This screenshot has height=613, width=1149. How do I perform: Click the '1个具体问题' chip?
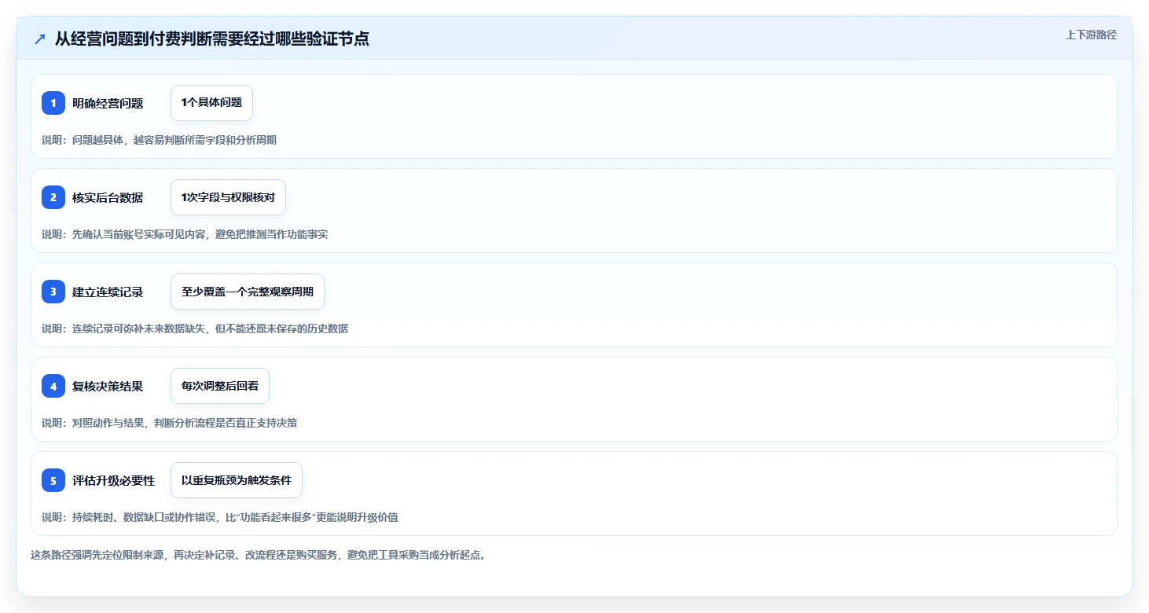click(211, 103)
